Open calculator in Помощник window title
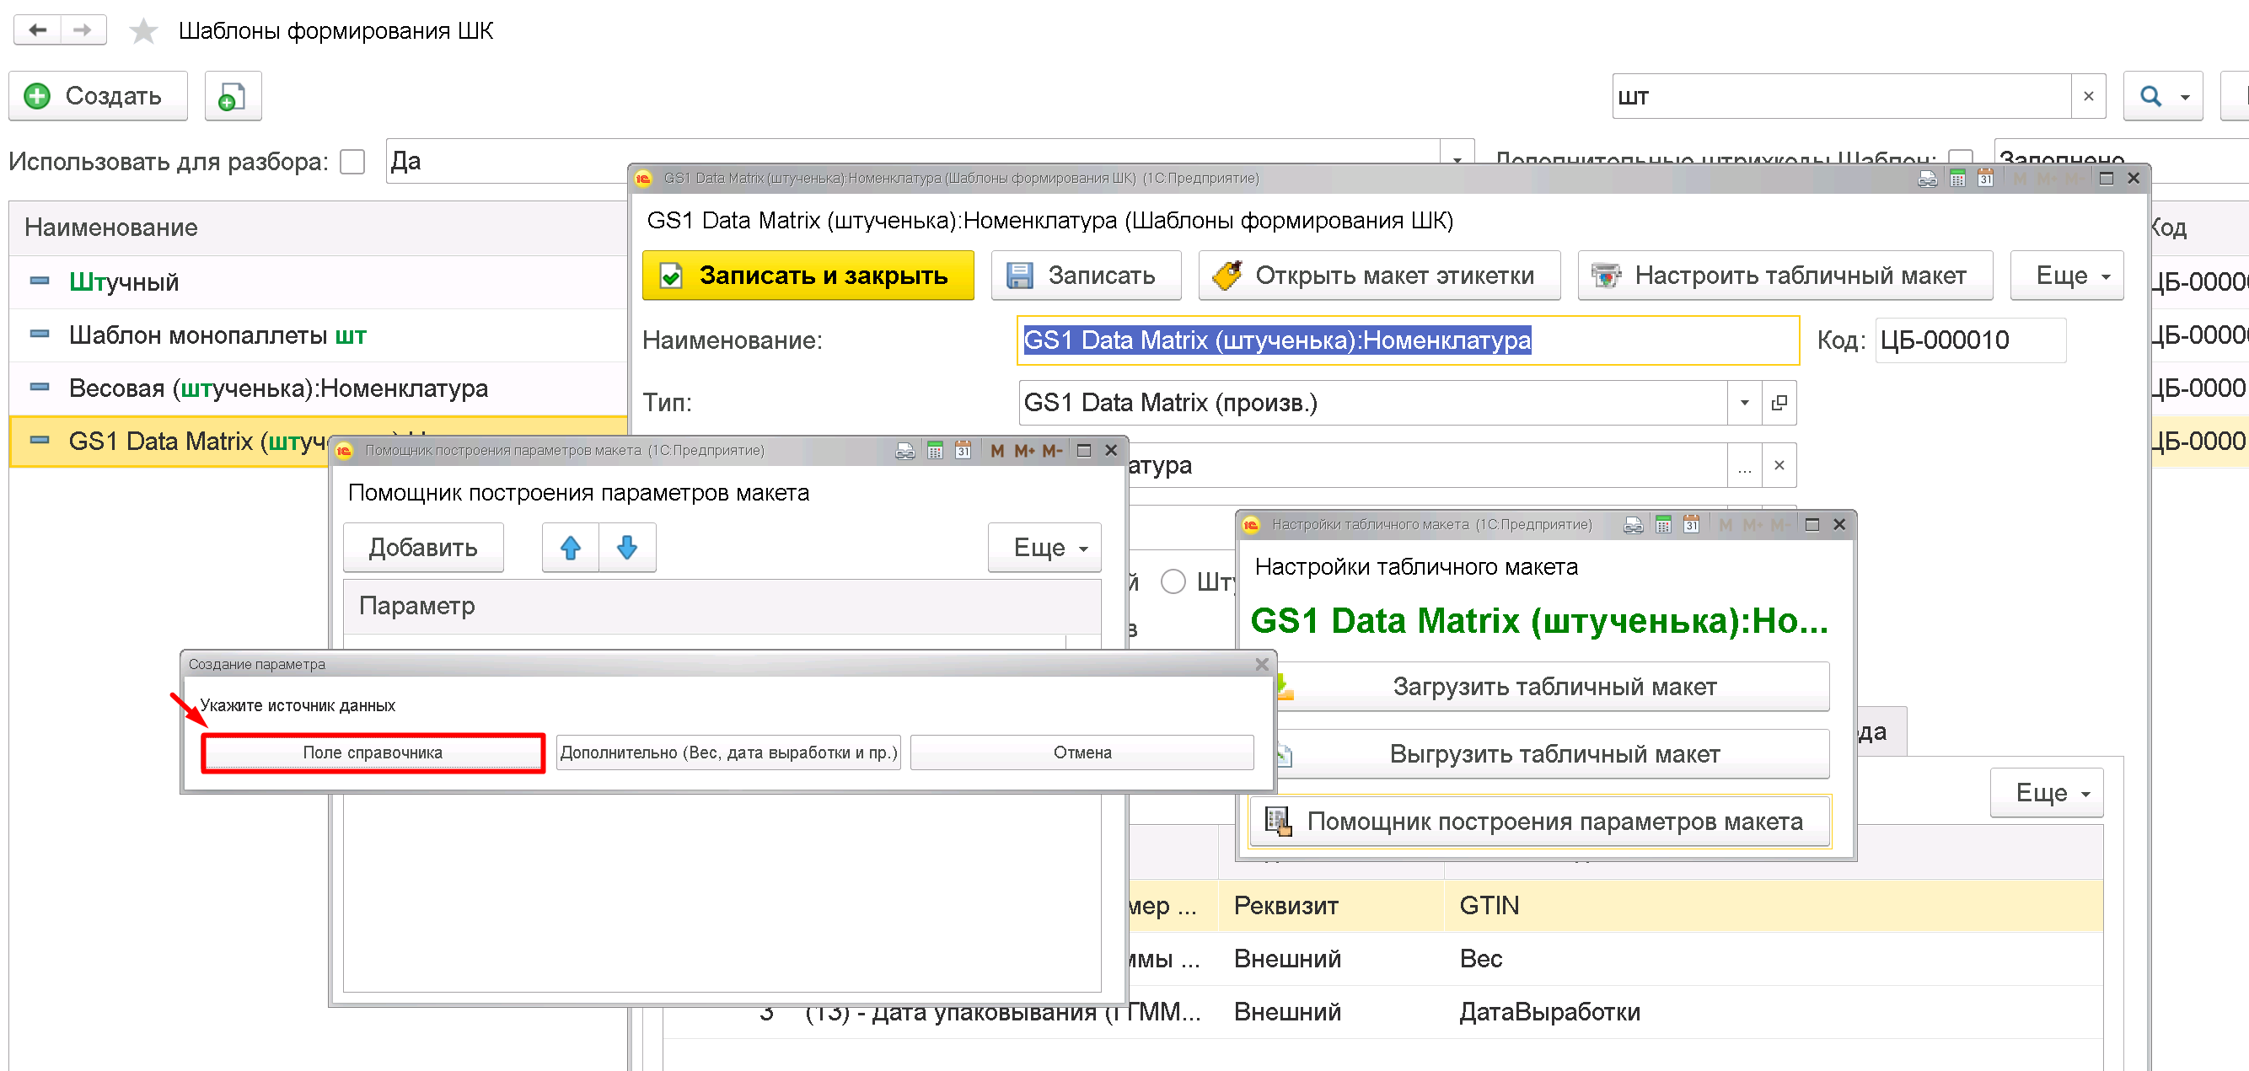This screenshot has width=2249, height=1071. [x=935, y=451]
